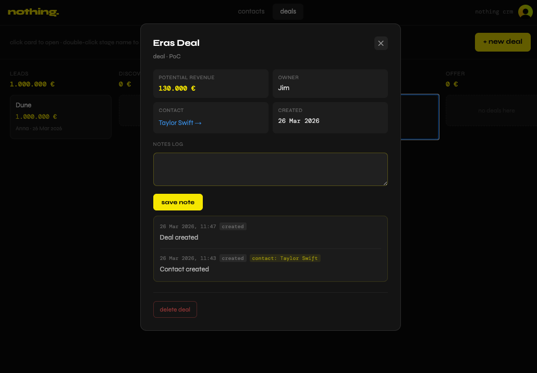Image resolution: width=537 pixels, height=373 pixels.
Task: Open the Dune deal card
Action: (x=60, y=117)
